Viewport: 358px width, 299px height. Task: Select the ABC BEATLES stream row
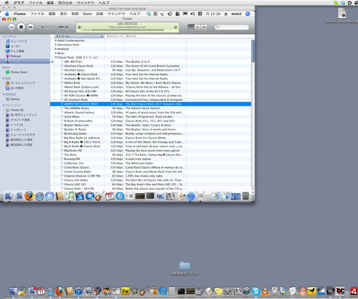point(150,62)
